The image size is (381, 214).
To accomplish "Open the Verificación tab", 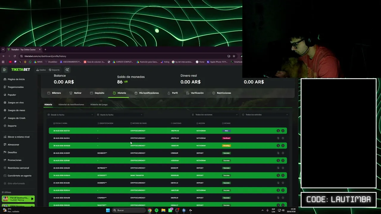I will (195, 93).
